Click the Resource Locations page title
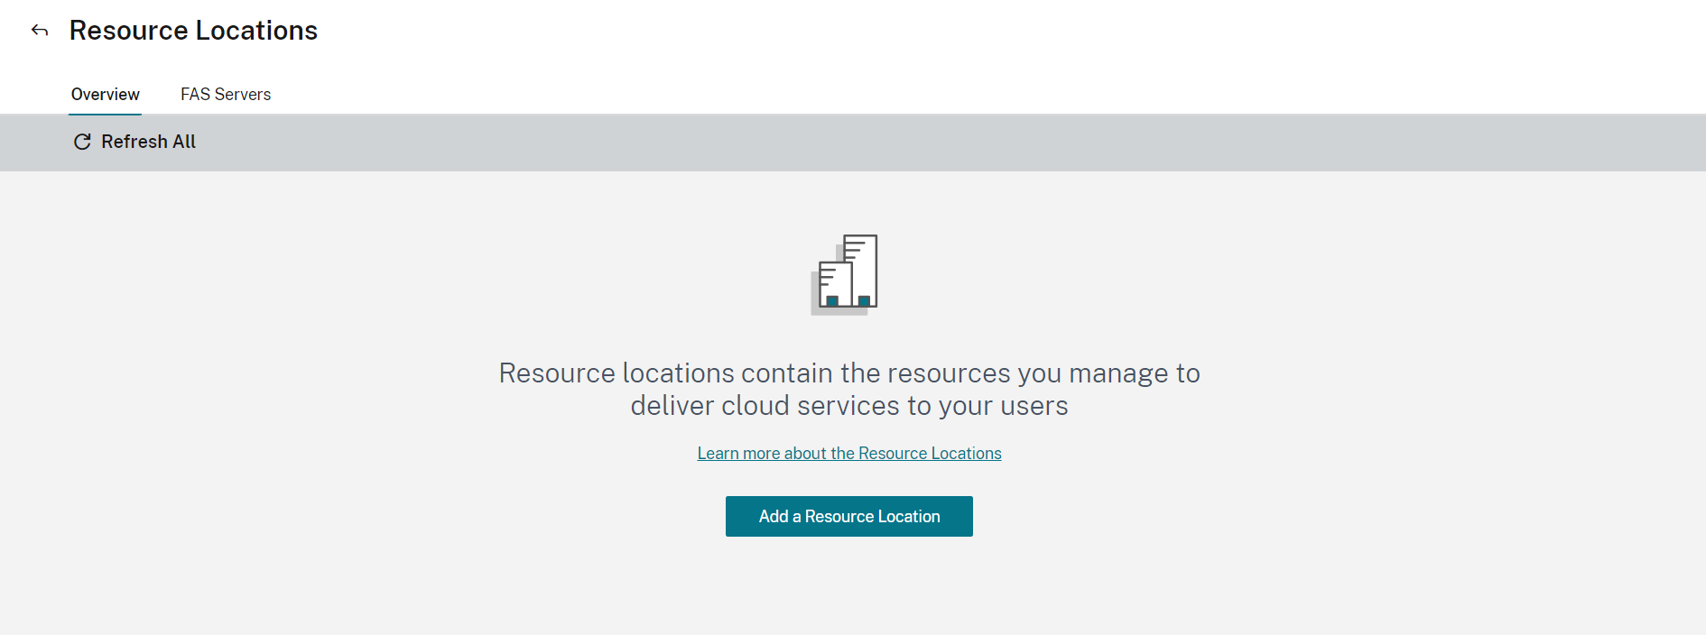The image size is (1706, 635). click(193, 31)
